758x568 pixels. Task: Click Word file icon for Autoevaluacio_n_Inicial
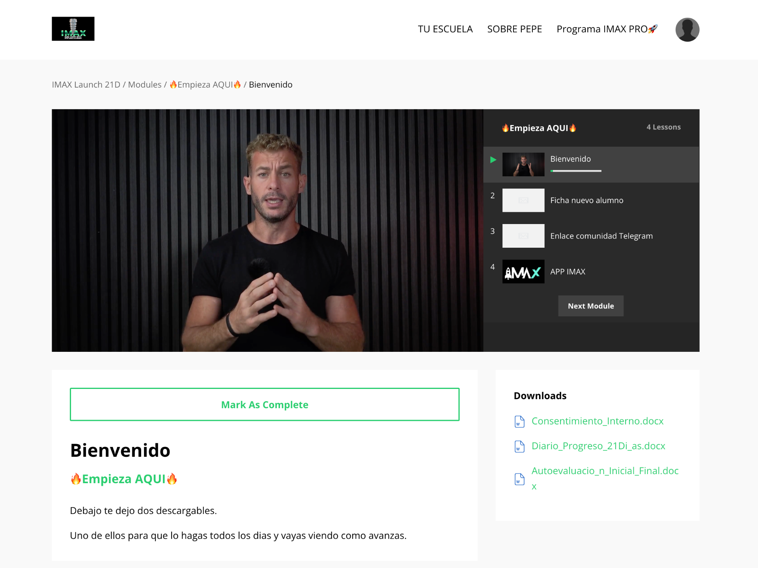[519, 479]
